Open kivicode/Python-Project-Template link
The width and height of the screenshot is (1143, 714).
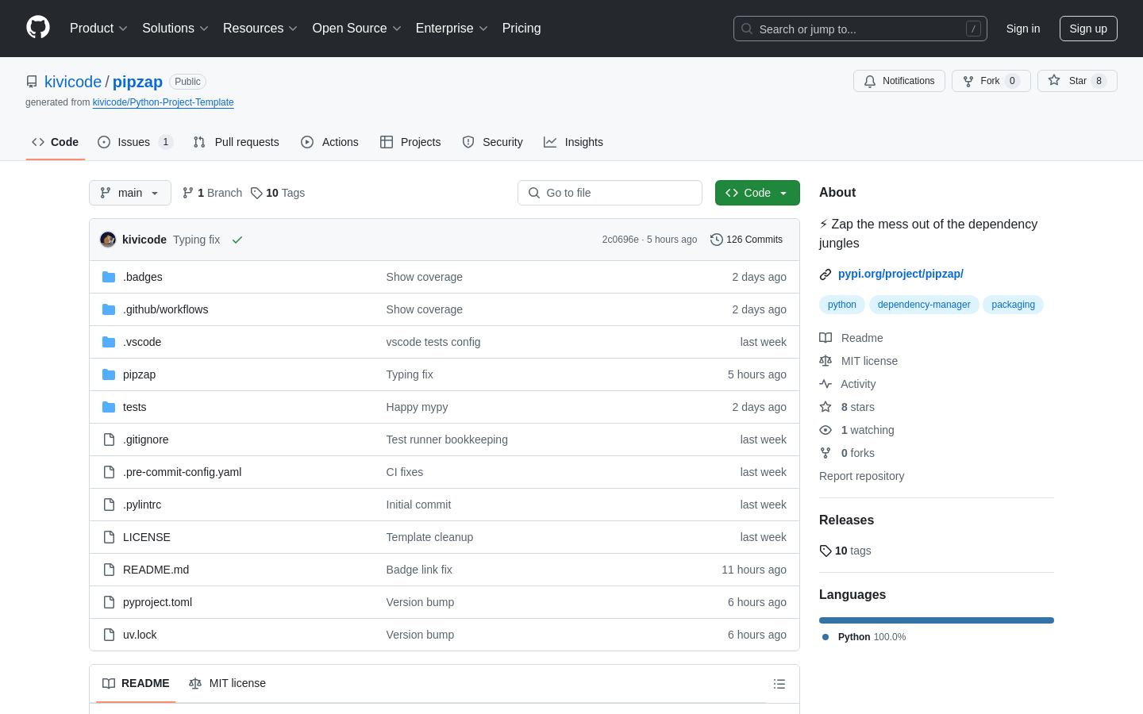pyautogui.click(x=163, y=102)
